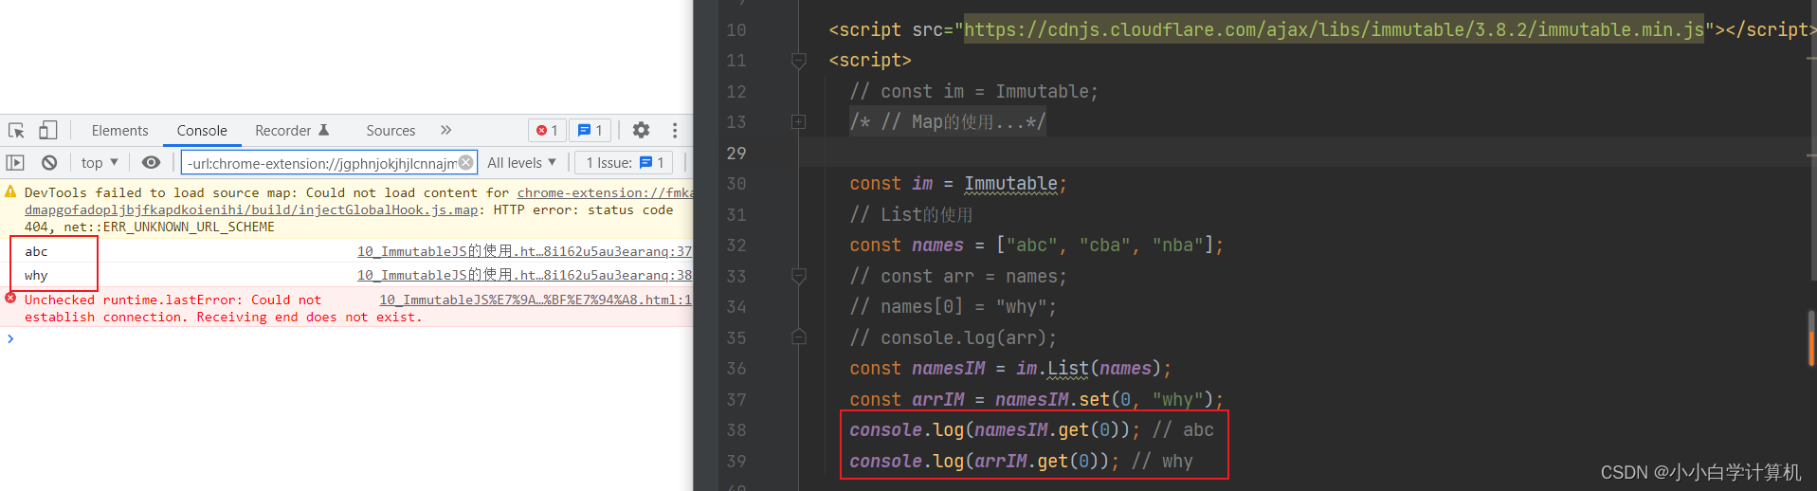Click the 'abc' console output text
The height and width of the screenshot is (491, 1817).
pos(36,251)
